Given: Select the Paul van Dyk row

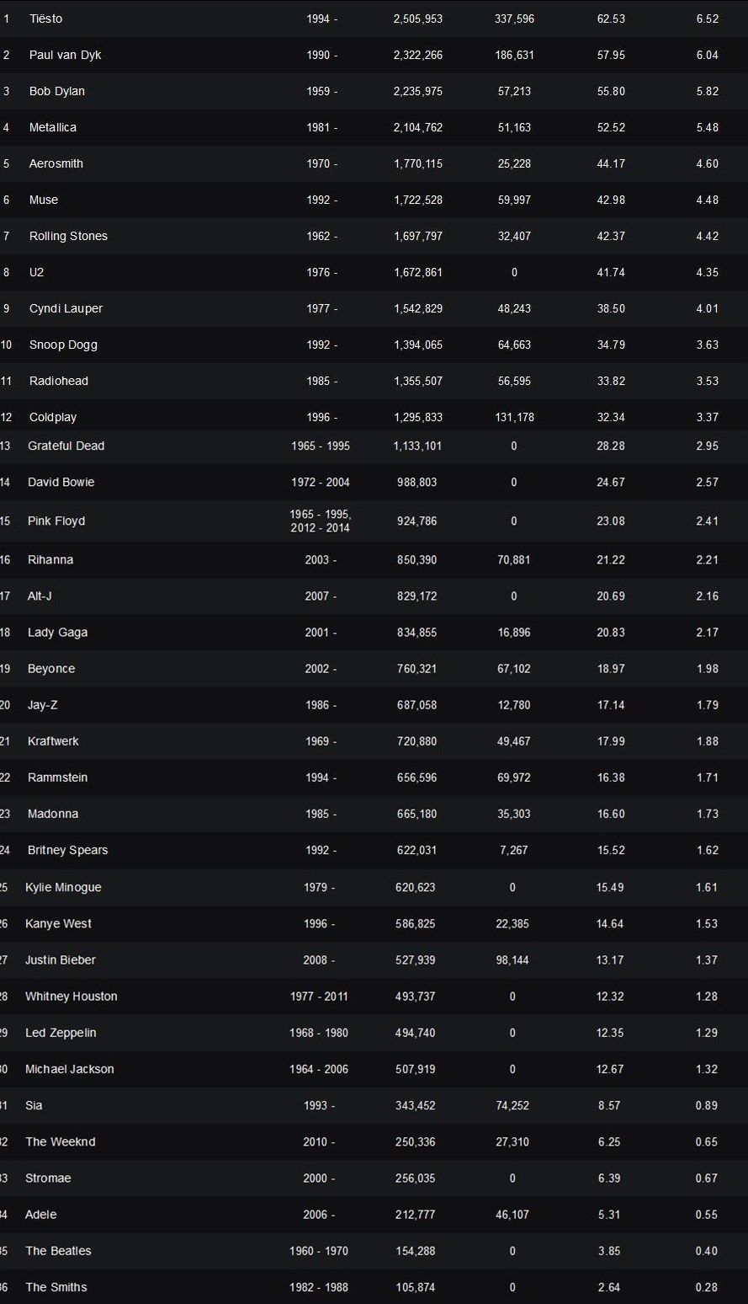Looking at the screenshot, I should tap(374, 55).
